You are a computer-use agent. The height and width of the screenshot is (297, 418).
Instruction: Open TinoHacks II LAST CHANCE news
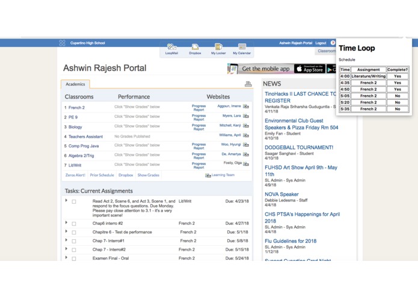click(300, 97)
